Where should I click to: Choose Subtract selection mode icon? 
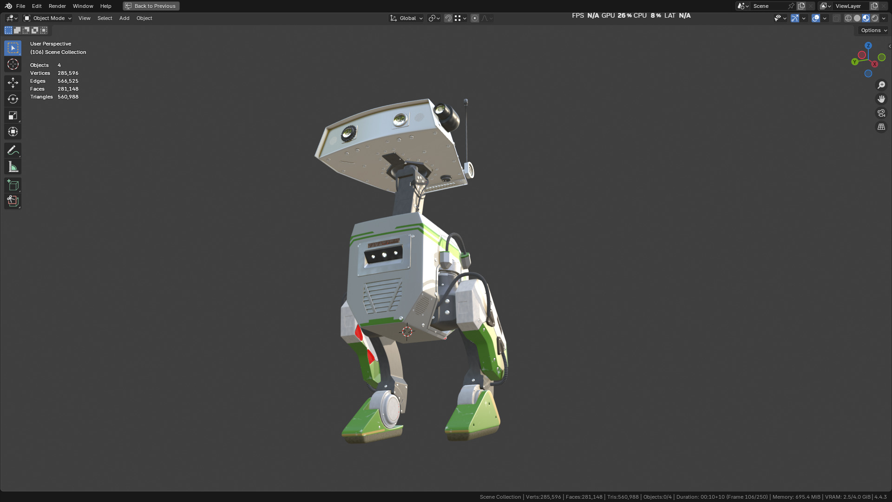click(x=26, y=30)
